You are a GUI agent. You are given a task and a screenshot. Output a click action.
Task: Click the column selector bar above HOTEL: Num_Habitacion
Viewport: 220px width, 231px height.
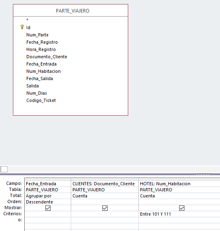(179, 179)
